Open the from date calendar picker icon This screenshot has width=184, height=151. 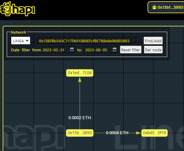coord(72,49)
